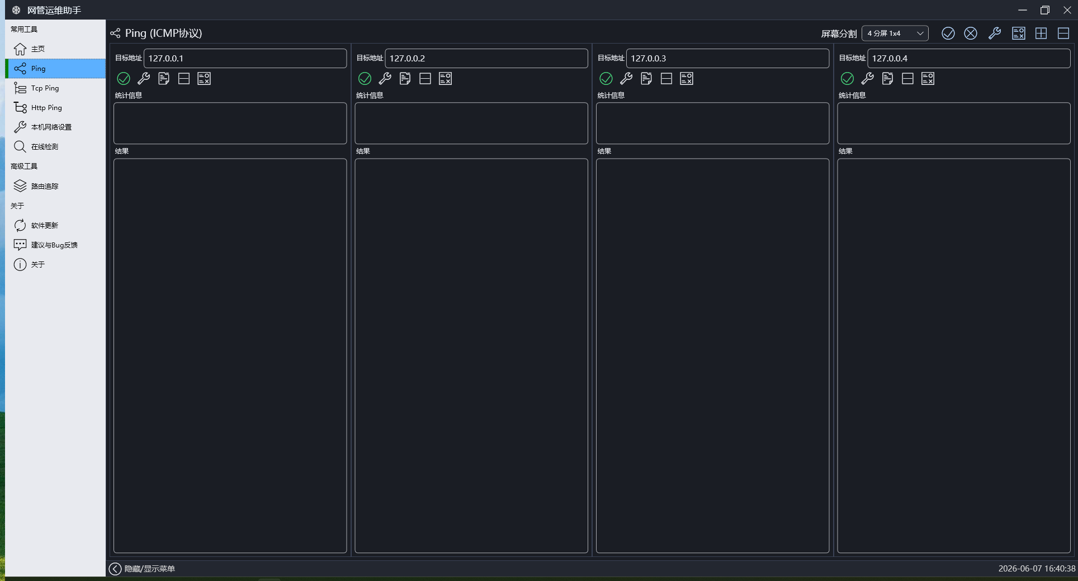
Task: Start ping for 127.0.0.1 with green checkmark
Action: click(124, 79)
